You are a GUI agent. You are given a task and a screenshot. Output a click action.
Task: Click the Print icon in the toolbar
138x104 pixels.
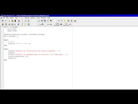[19, 21]
